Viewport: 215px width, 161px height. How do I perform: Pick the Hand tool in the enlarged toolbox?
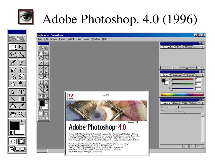point(13,114)
